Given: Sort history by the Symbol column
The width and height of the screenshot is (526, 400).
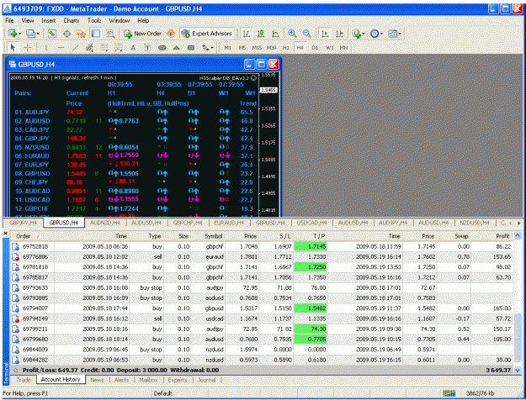Looking at the screenshot, I should click(x=214, y=236).
